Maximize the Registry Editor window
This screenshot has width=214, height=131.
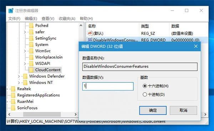pyautogui.click(x=187, y=10)
